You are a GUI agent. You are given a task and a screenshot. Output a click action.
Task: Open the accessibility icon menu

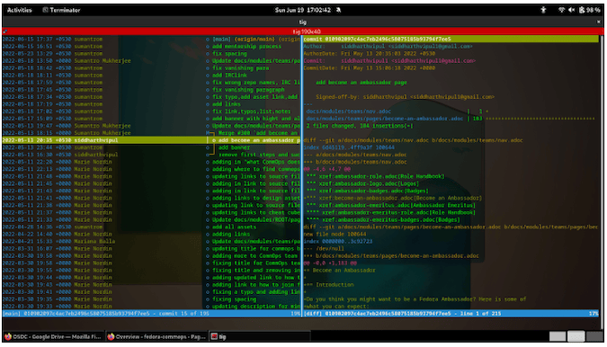[543, 10]
